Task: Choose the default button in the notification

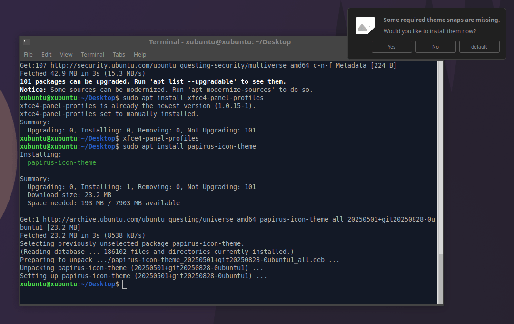Action: (x=479, y=47)
